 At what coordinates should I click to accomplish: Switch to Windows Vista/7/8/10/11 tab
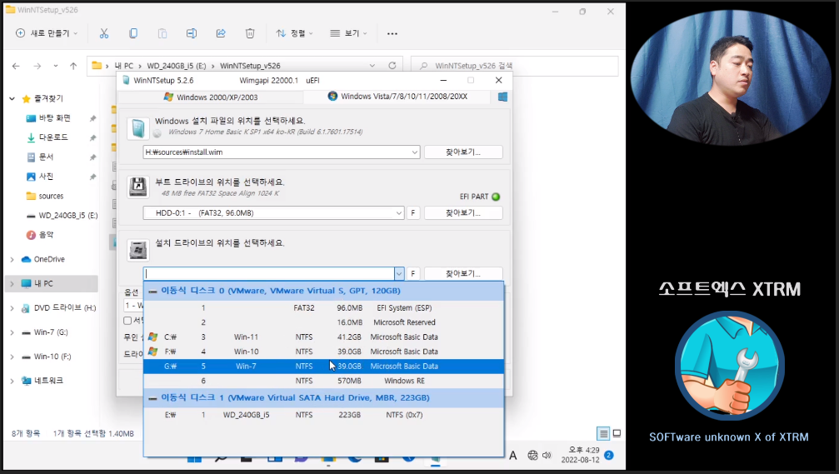coord(397,97)
